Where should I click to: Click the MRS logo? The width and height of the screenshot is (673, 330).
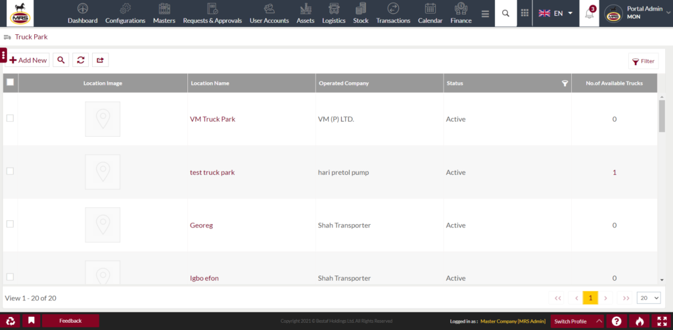click(x=20, y=13)
